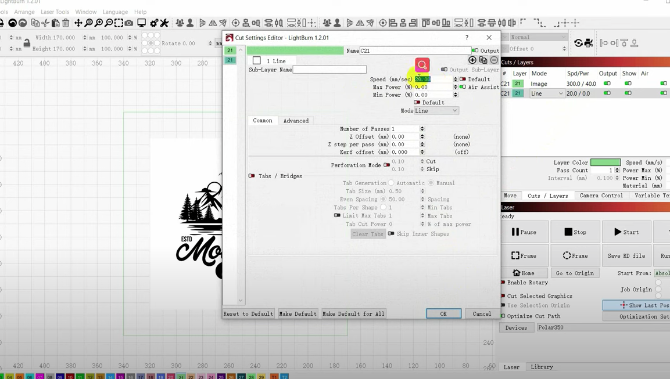Open the Mode dropdown in Cut Settings Editor
Image resolution: width=670 pixels, height=379 pixels.
tap(436, 110)
